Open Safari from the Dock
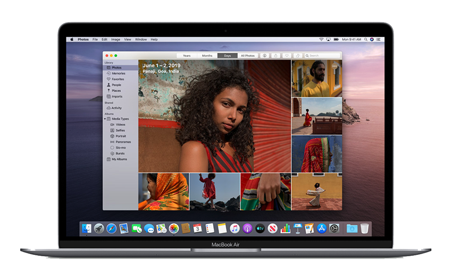452x275 pixels. (x=111, y=229)
